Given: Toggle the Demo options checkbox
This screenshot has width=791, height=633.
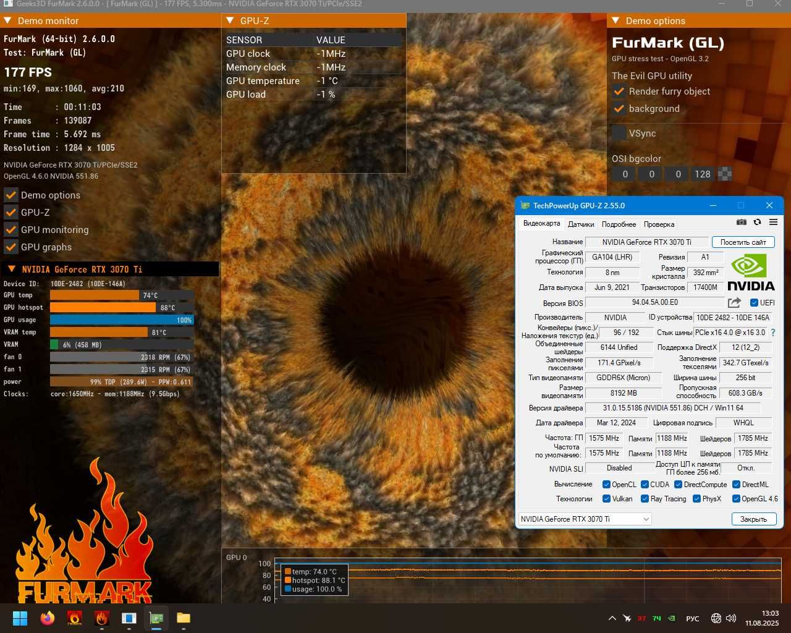Looking at the screenshot, I should pyautogui.click(x=11, y=195).
